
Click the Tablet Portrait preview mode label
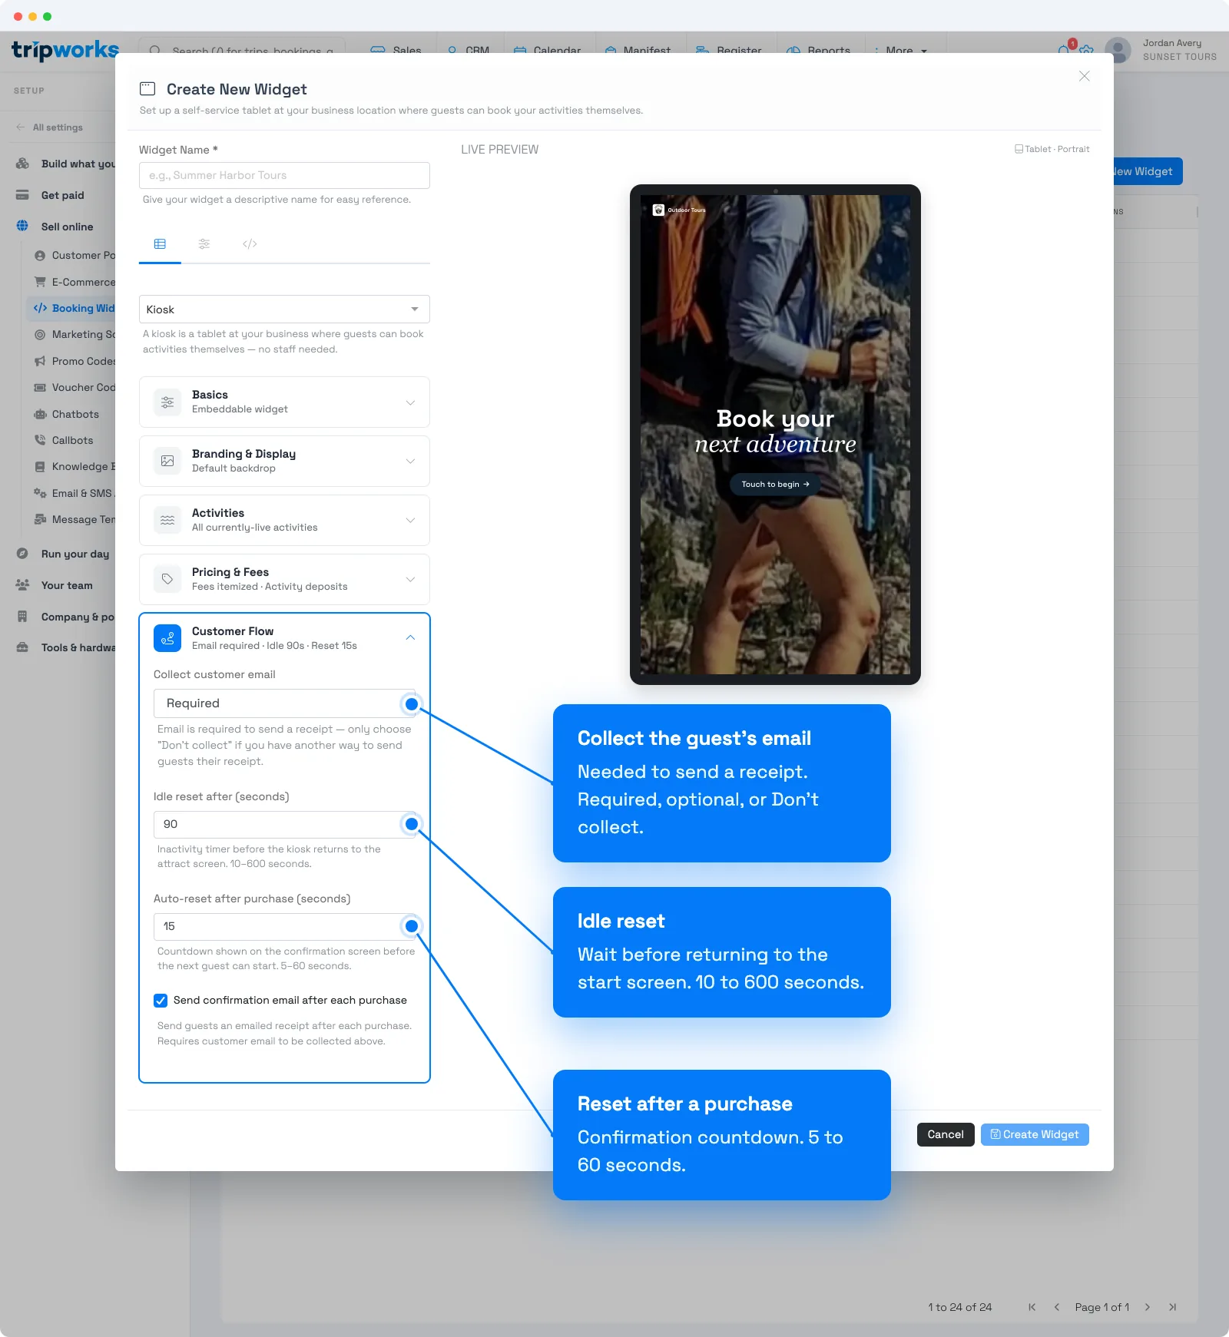[x=1052, y=149]
